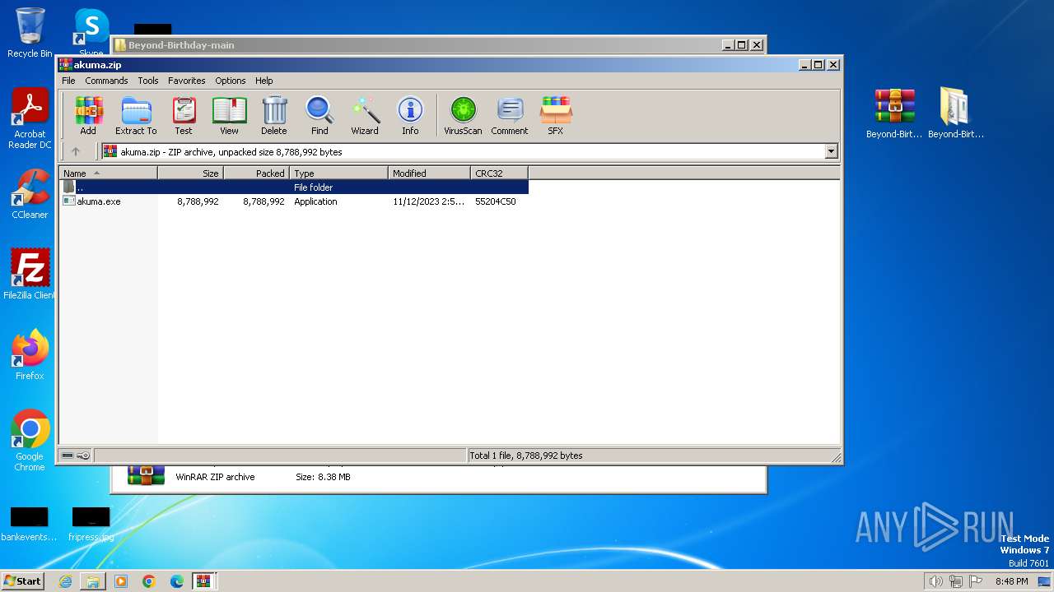Open the Options menu
The width and height of the screenshot is (1054, 592).
tap(231, 81)
